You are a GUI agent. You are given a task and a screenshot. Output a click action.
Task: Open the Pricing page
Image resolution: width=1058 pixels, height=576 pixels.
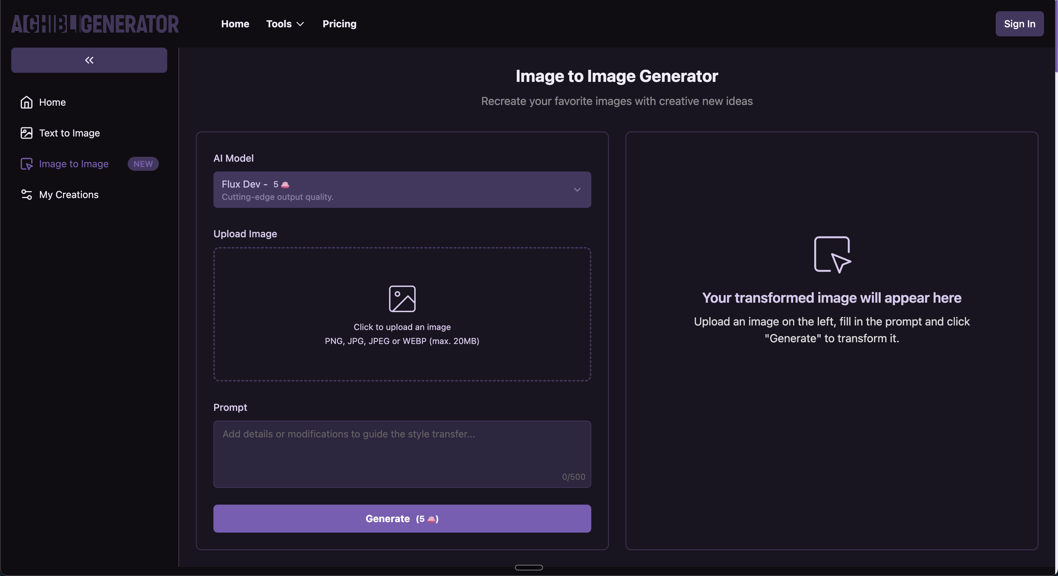(x=339, y=24)
